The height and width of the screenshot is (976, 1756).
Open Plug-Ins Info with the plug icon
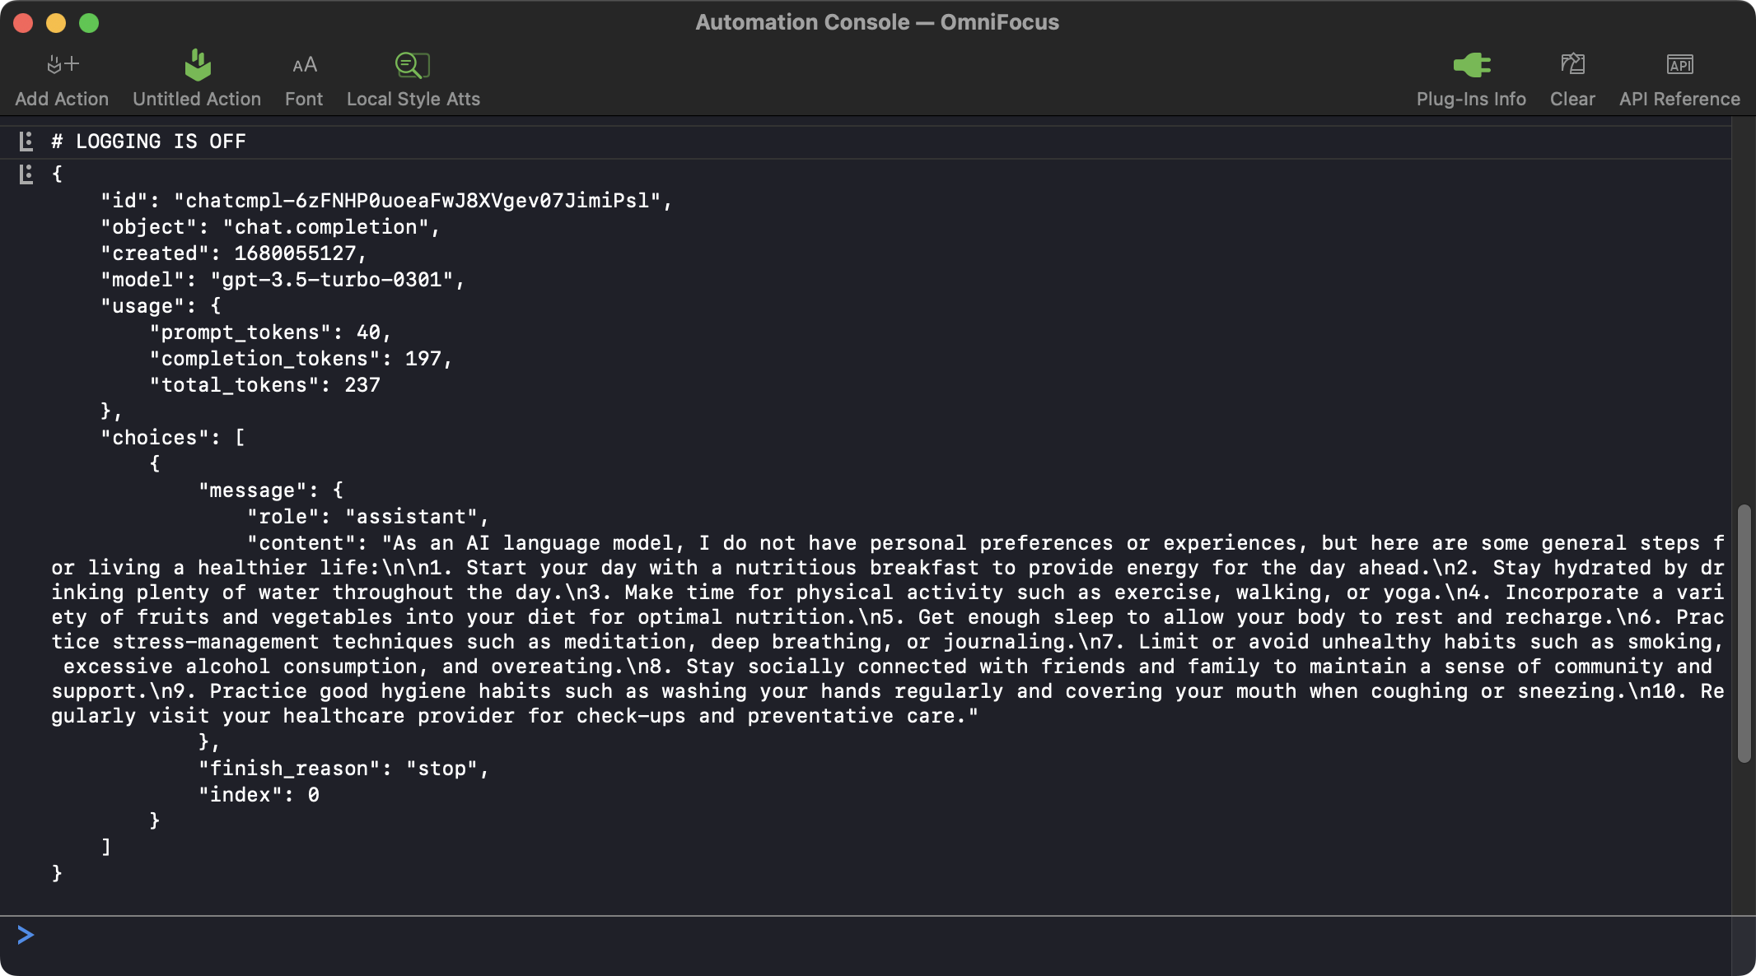[1471, 65]
